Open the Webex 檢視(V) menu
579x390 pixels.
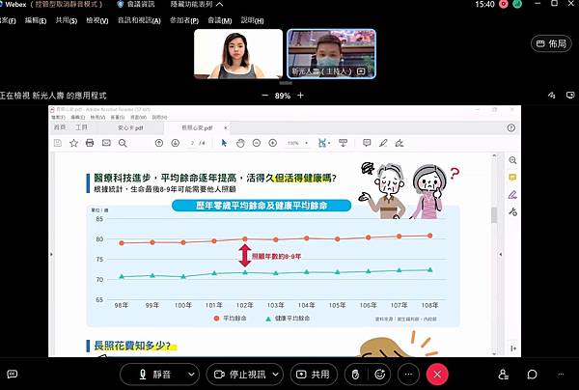point(97,20)
